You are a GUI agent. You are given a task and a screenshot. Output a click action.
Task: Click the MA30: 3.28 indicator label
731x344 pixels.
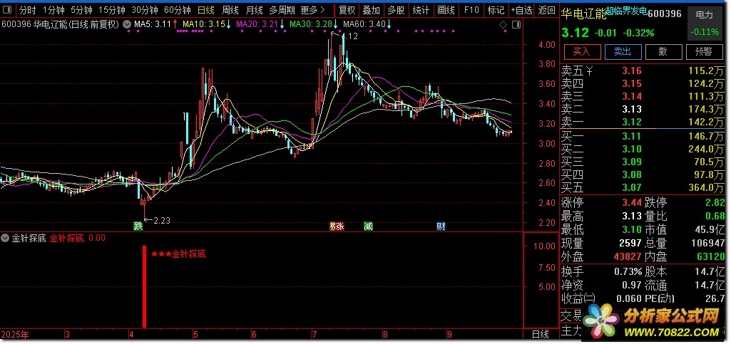click(x=314, y=24)
